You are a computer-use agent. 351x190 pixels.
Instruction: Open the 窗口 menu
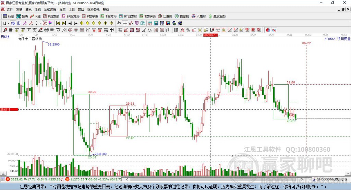81,9
